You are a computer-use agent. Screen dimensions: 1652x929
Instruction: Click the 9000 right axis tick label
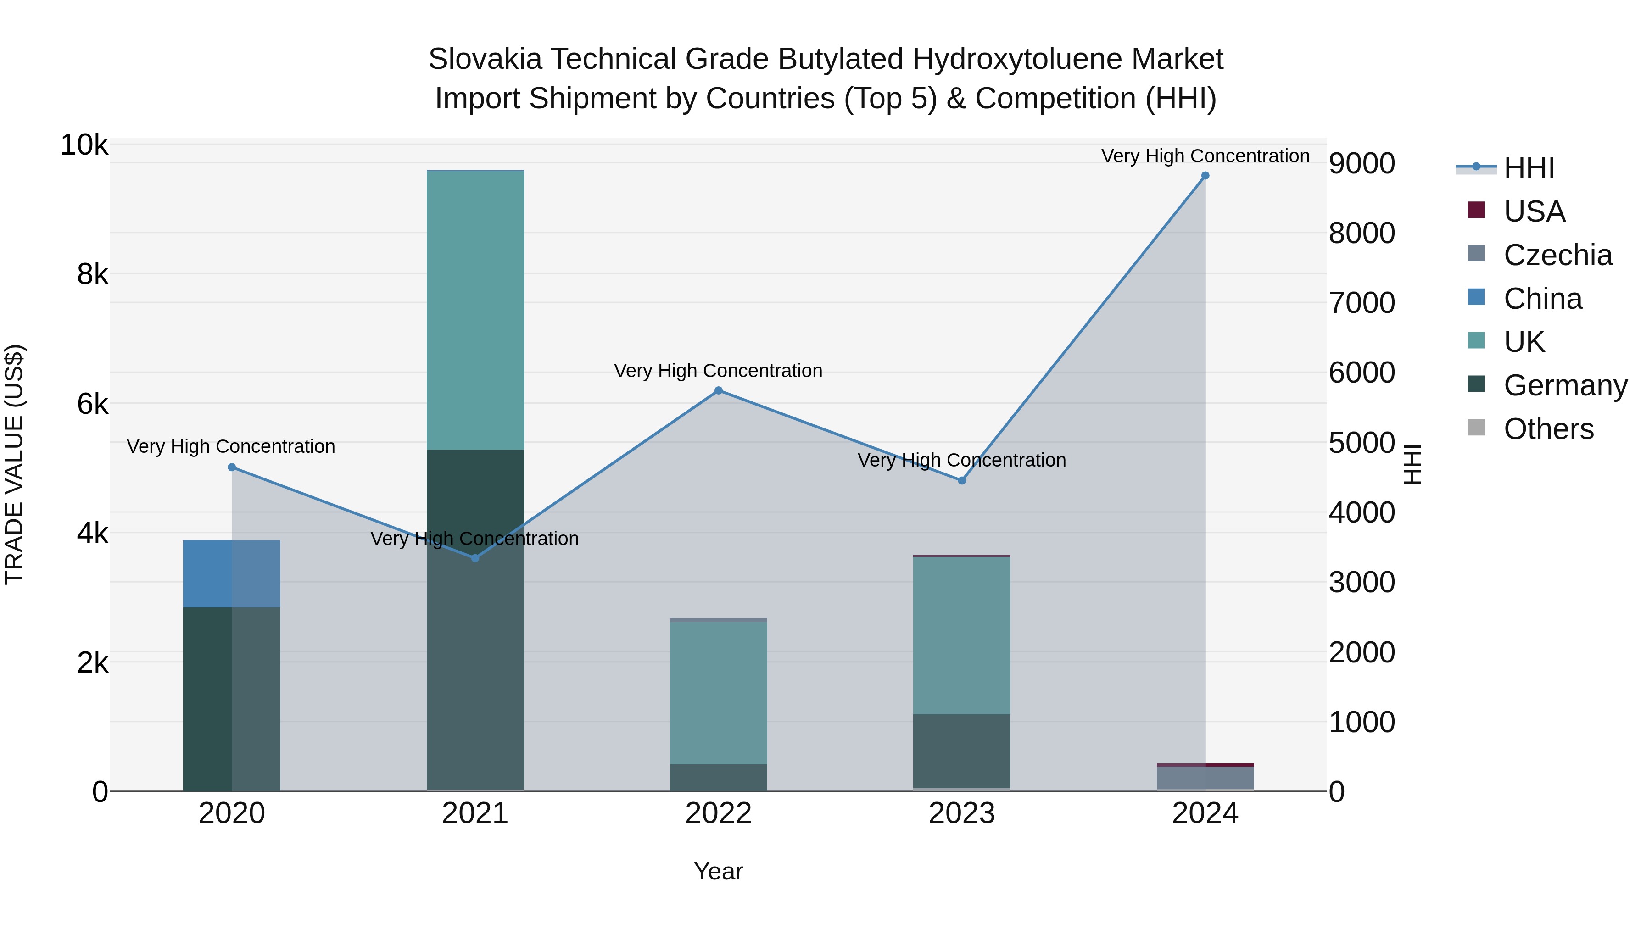click(1362, 163)
